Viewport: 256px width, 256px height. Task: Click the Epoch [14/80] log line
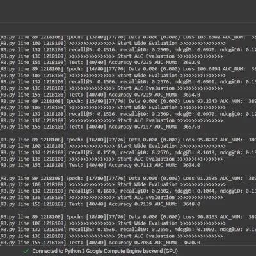click(x=128, y=69)
